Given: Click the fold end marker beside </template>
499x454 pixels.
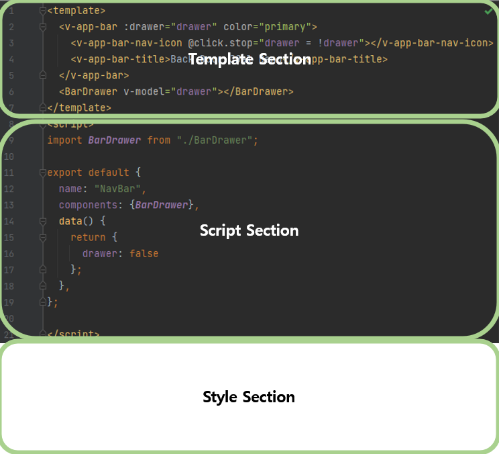Looking at the screenshot, I should (x=43, y=107).
